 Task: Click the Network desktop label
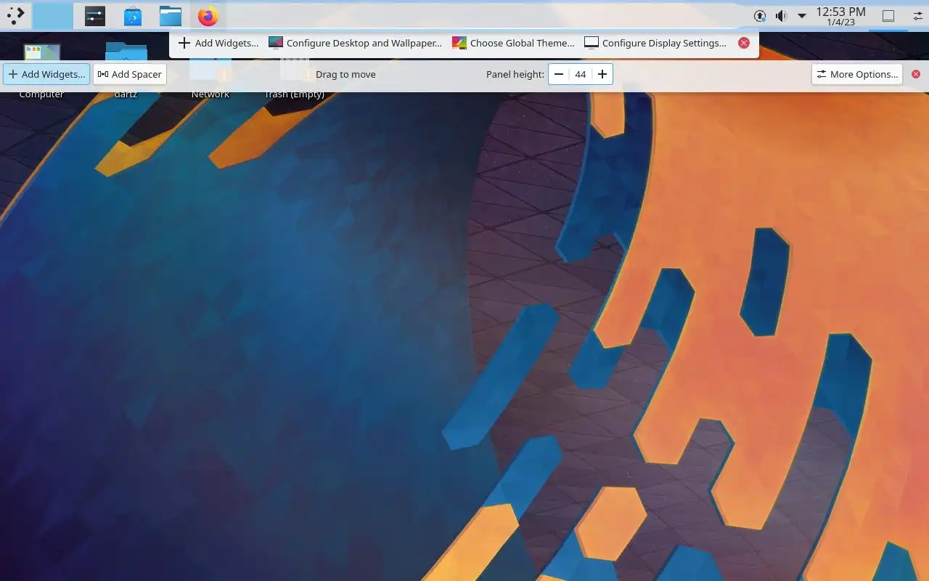pos(210,94)
